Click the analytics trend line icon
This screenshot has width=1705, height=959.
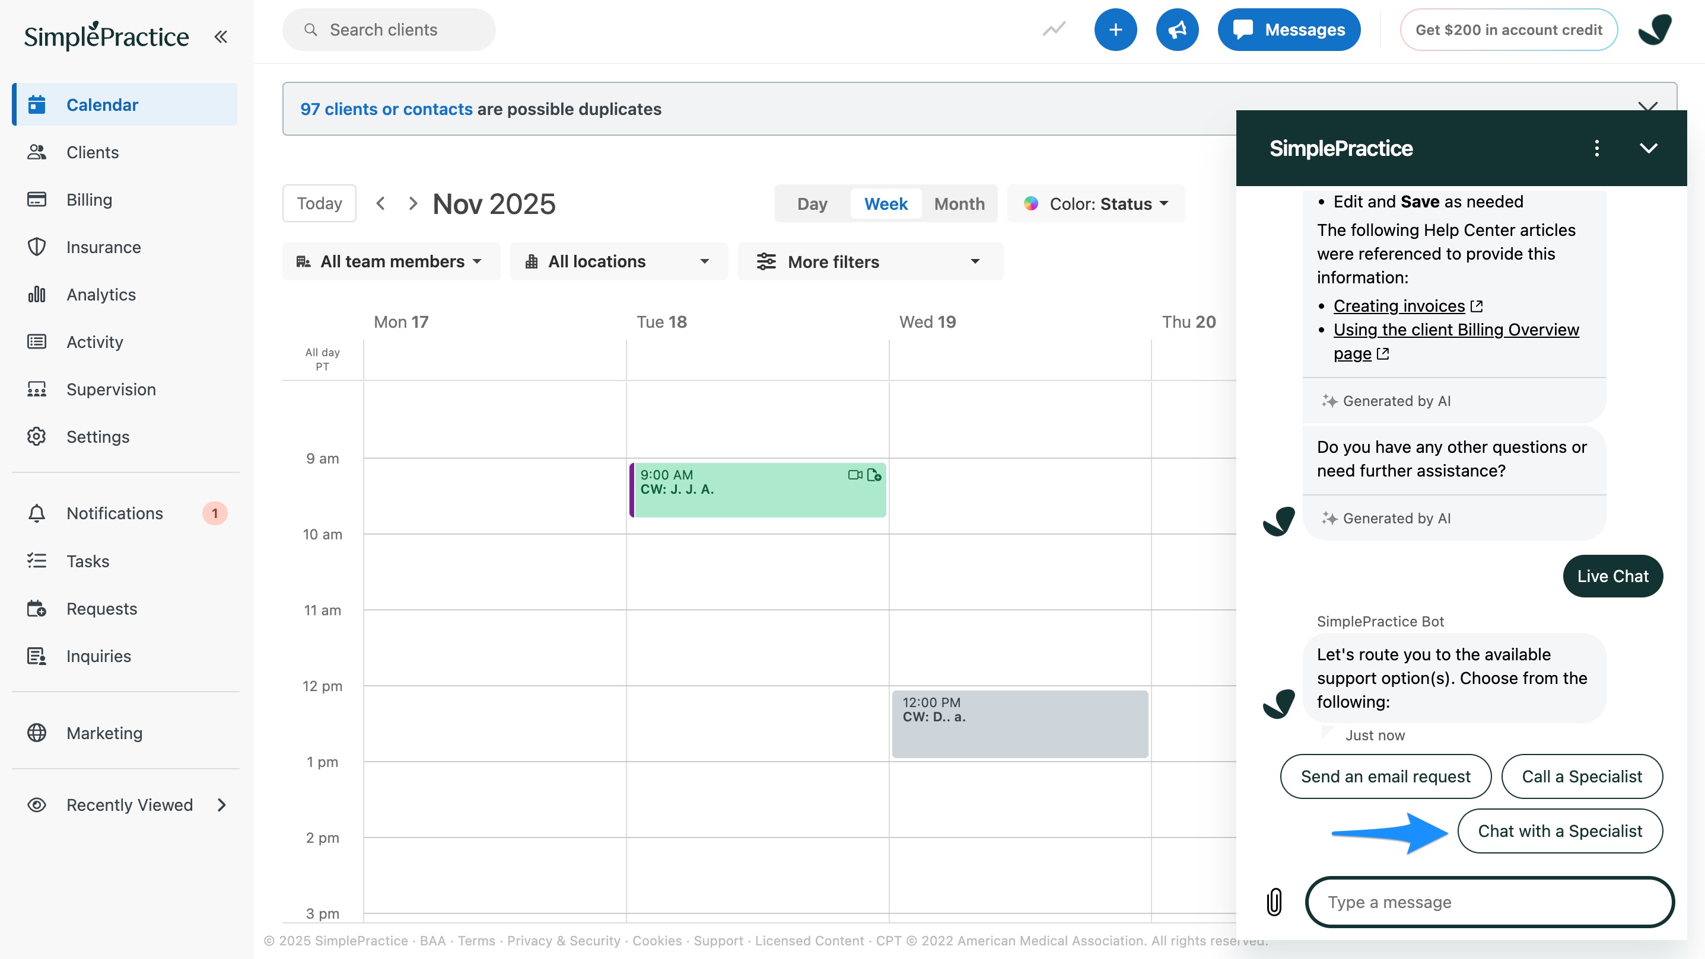point(1054,30)
